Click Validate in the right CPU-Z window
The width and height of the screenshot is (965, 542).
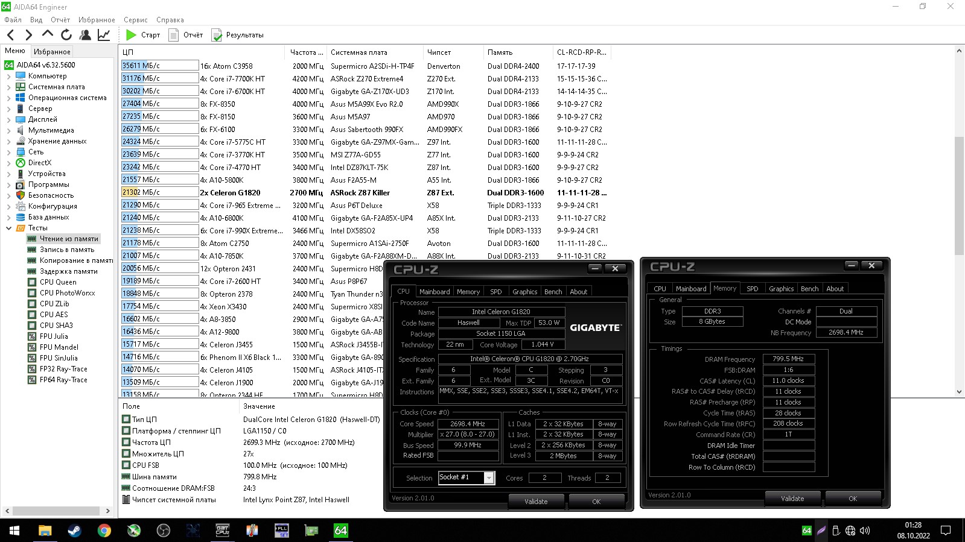click(792, 499)
